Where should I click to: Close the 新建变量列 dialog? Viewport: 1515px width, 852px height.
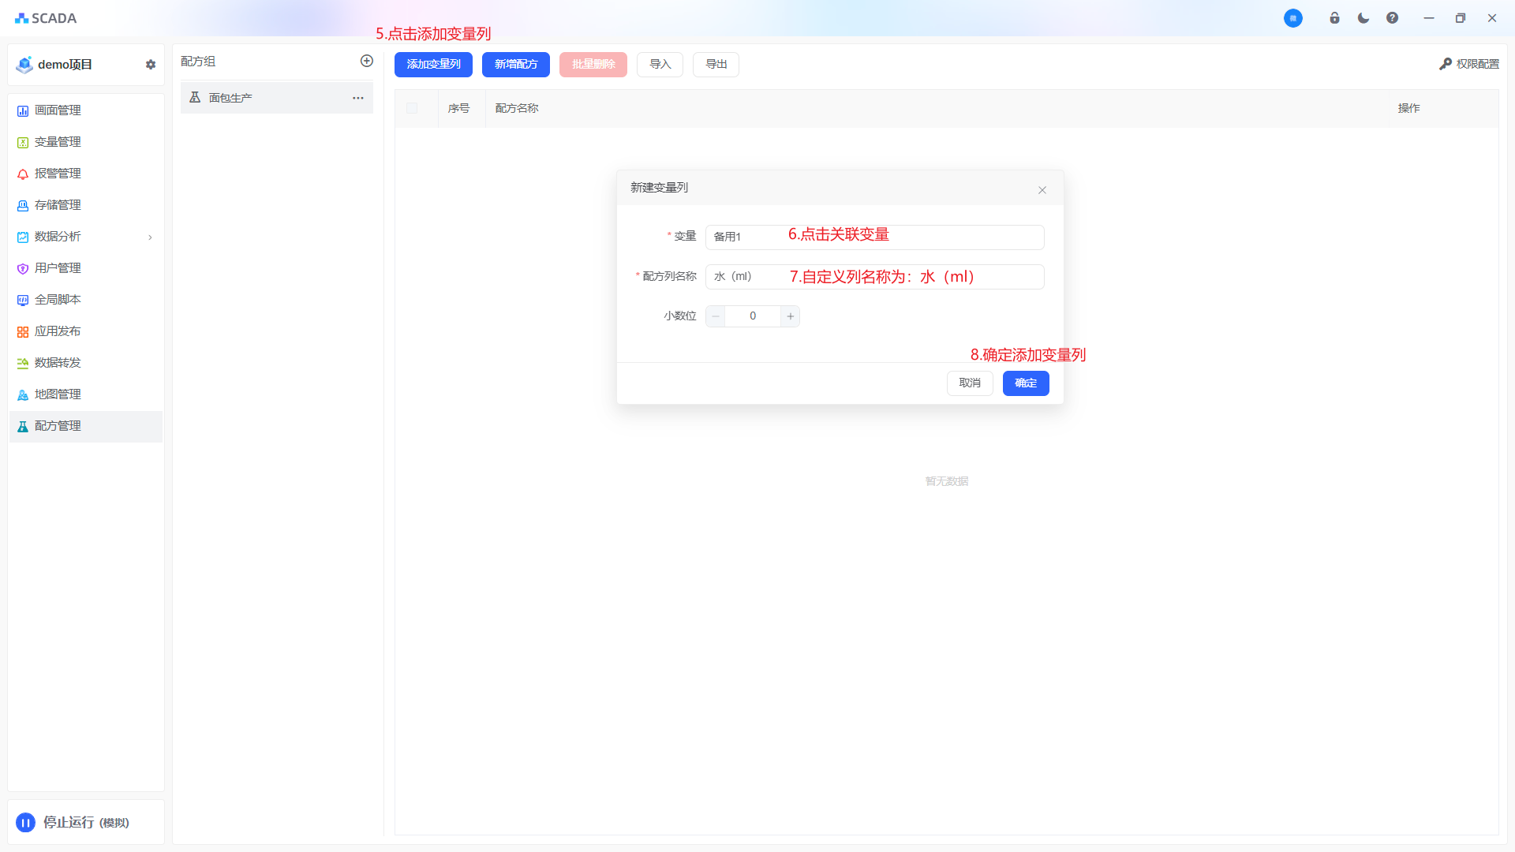(1042, 190)
